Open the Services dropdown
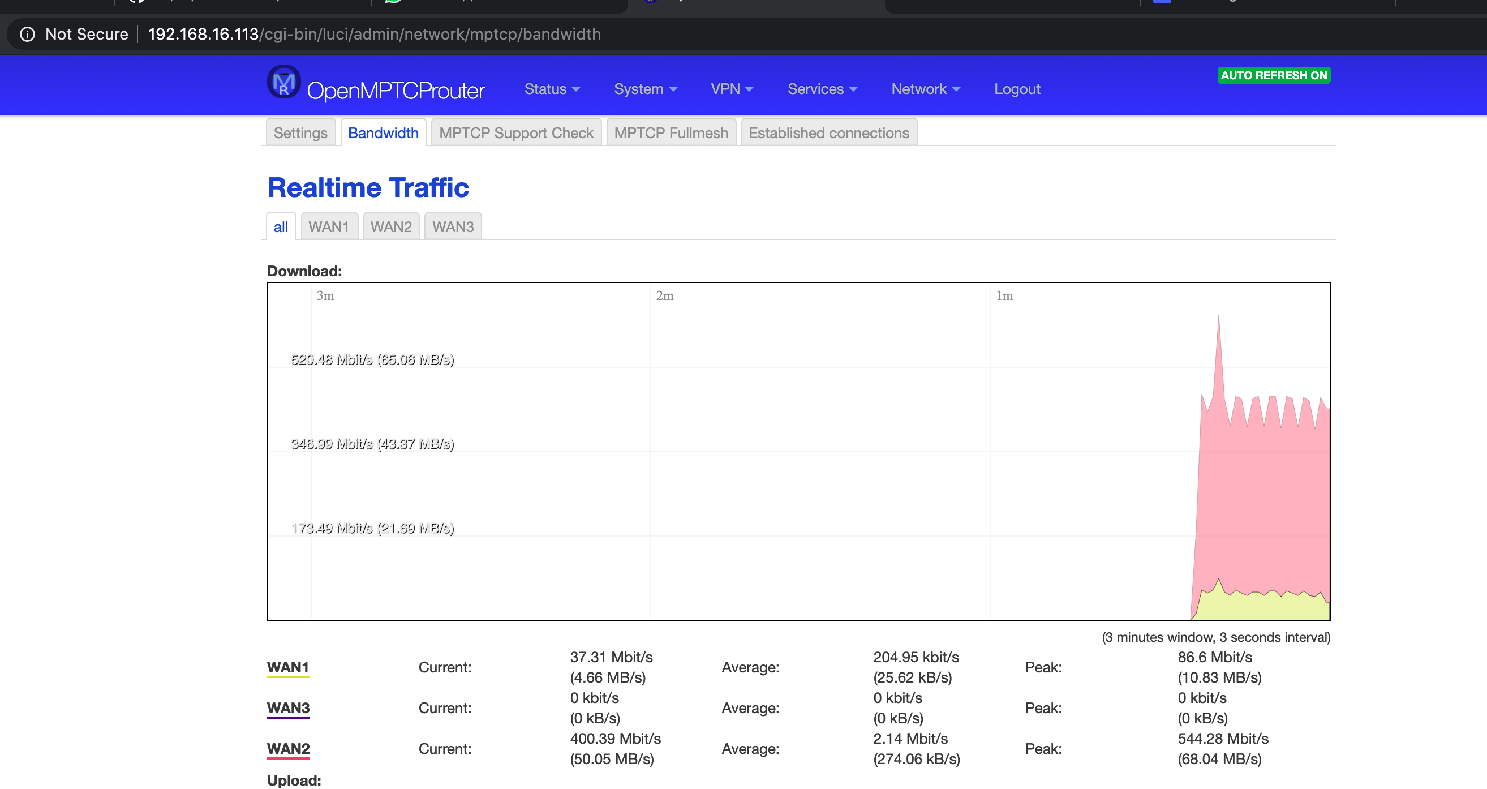Image resolution: width=1487 pixels, height=789 pixels. tap(822, 89)
